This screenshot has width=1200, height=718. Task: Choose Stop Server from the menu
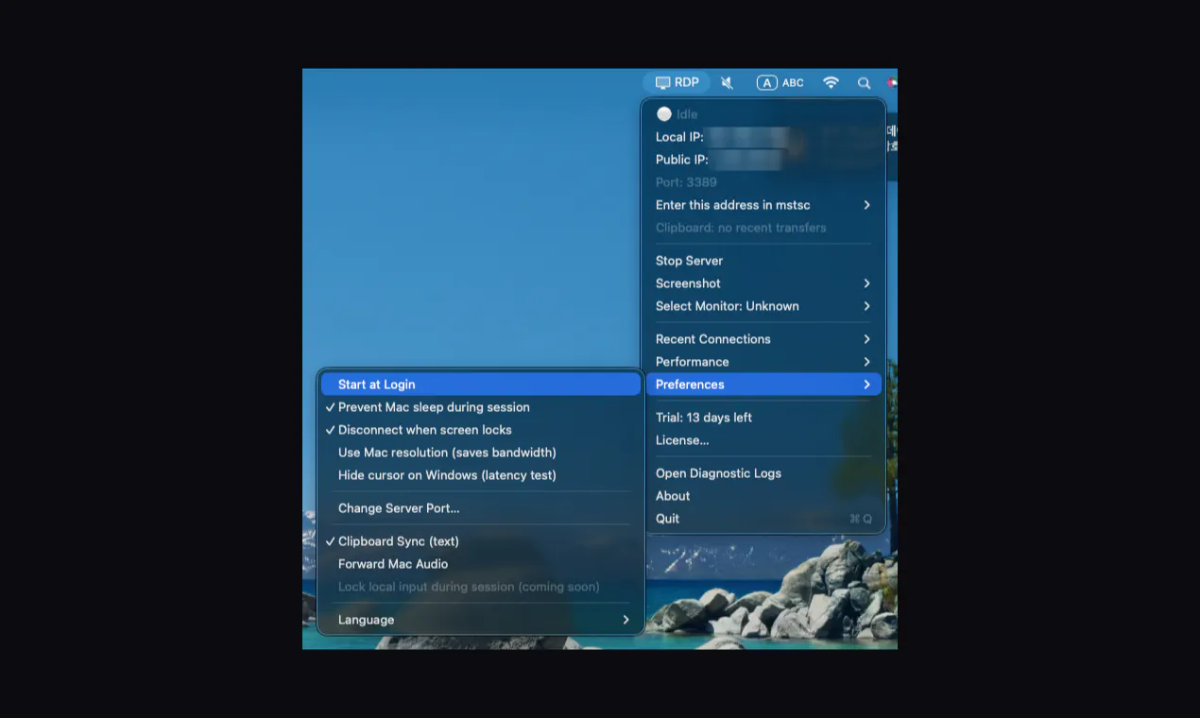coord(763,261)
